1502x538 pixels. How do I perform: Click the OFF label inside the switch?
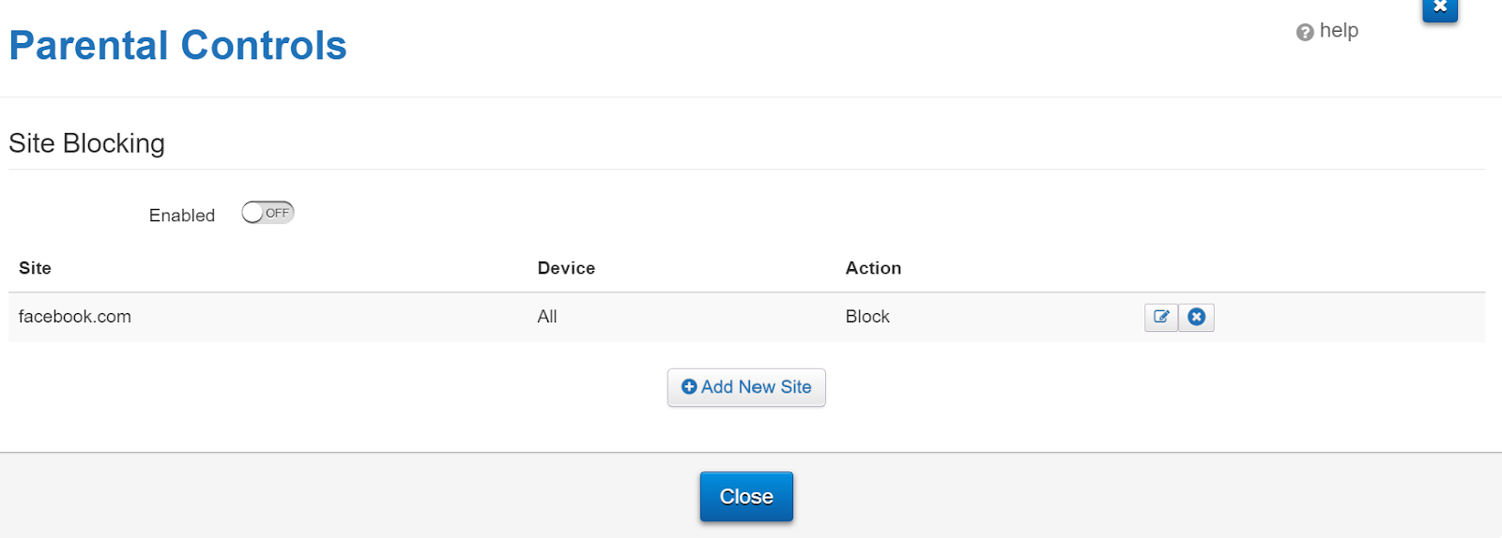coord(277,213)
